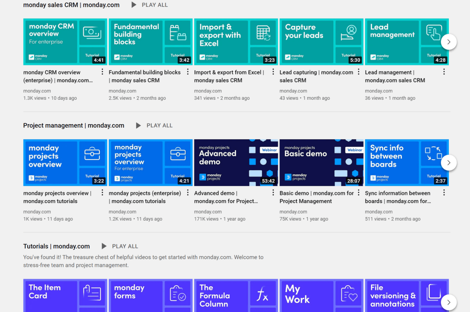This screenshot has width=470, height=312.
Task: Open Sync info between boards thumbnail
Action: (x=407, y=162)
